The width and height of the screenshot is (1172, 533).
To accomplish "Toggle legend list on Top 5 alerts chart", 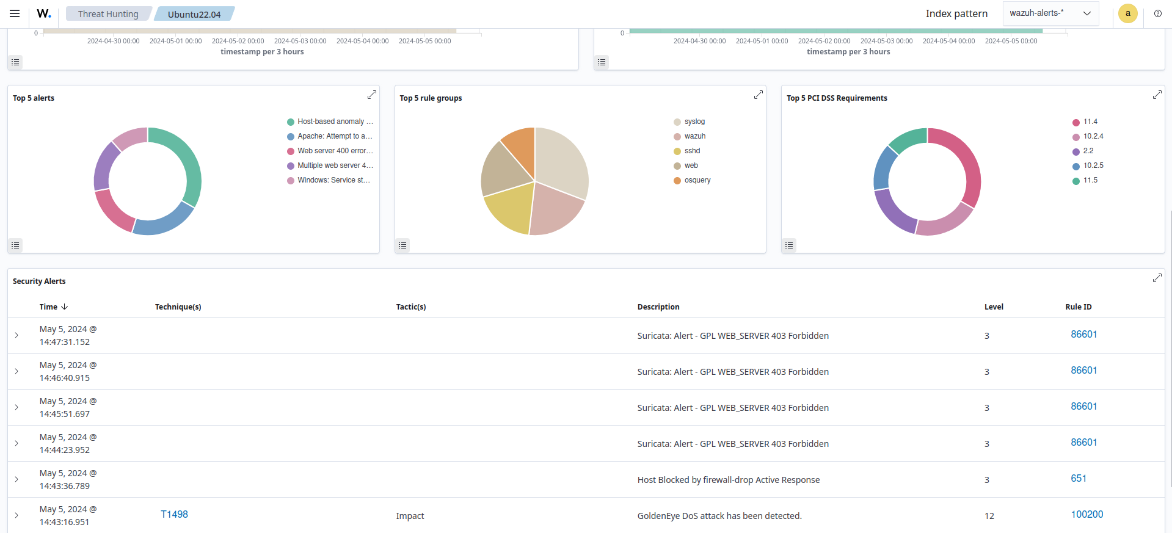I will [x=16, y=245].
